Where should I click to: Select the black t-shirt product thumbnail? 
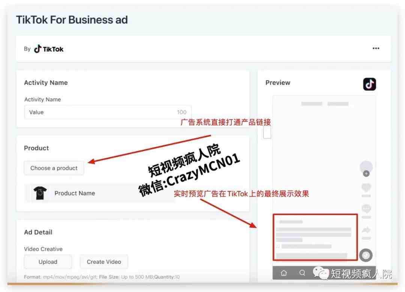pyautogui.click(x=40, y=193)
